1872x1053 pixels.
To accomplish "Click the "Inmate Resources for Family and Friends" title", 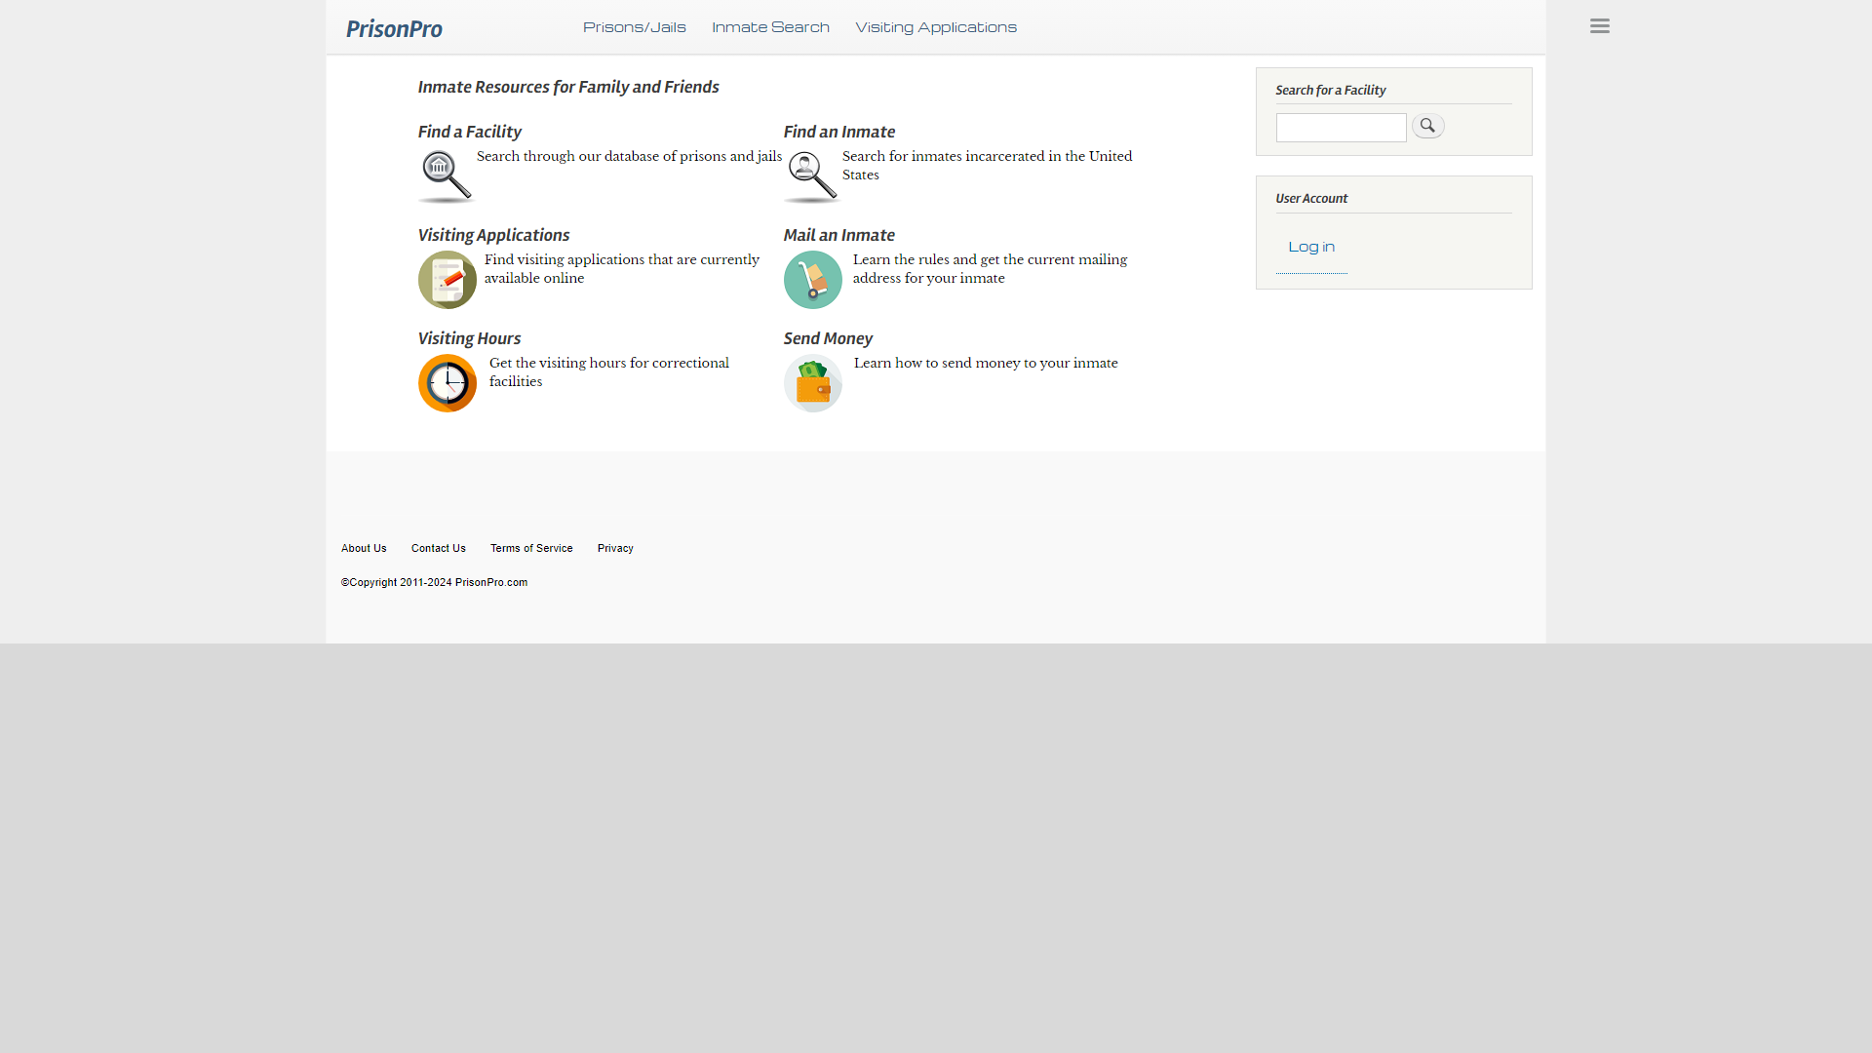I will coord(568,87).
